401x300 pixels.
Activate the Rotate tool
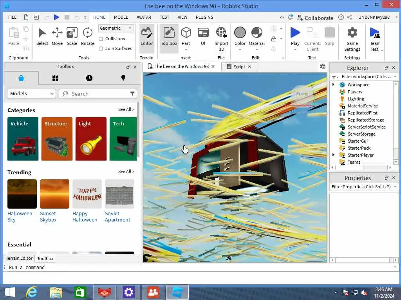(87, 37)
